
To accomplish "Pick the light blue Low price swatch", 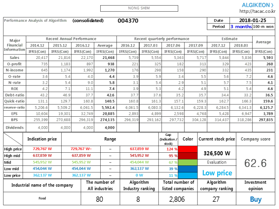I will tap(188, 175).
